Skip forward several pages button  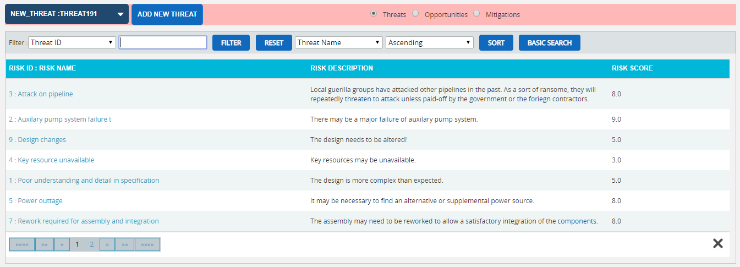pos(125,244)
